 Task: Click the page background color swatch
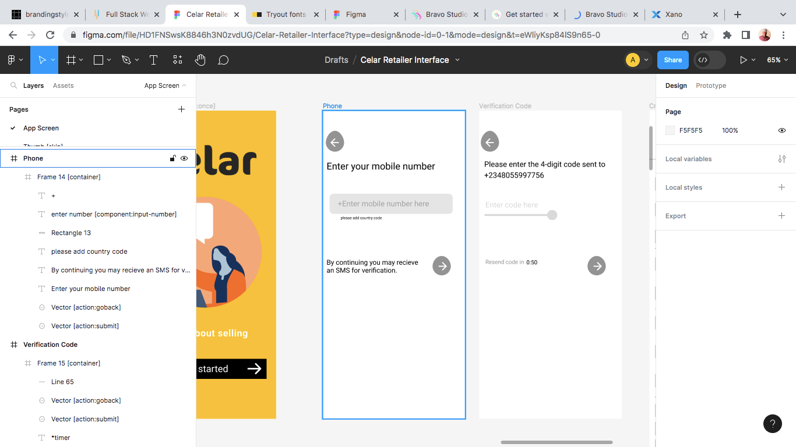pyautogui.click(x=670, y=130)
